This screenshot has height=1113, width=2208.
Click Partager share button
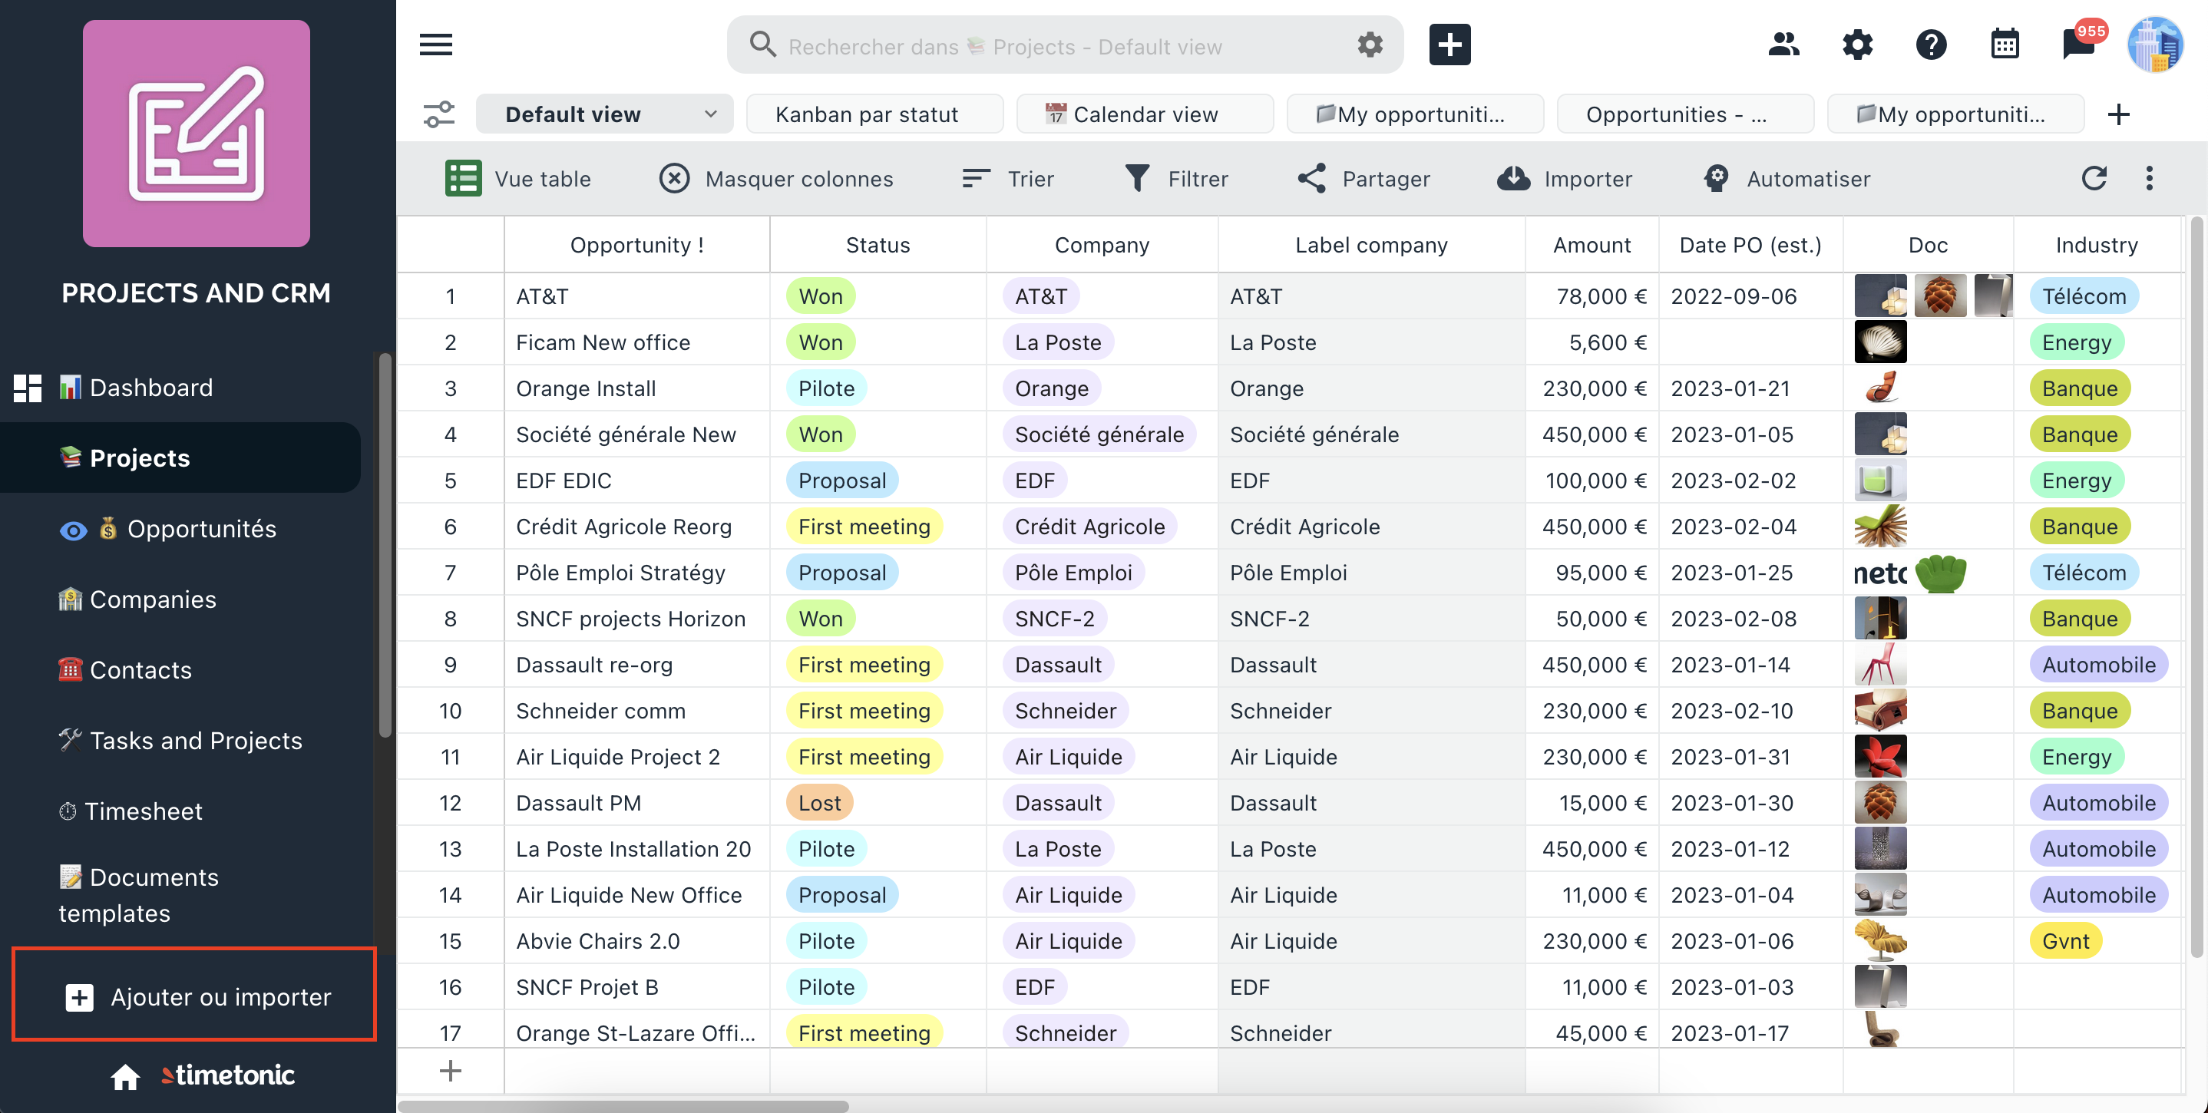pyautogui.click(x=1363, y=178)
